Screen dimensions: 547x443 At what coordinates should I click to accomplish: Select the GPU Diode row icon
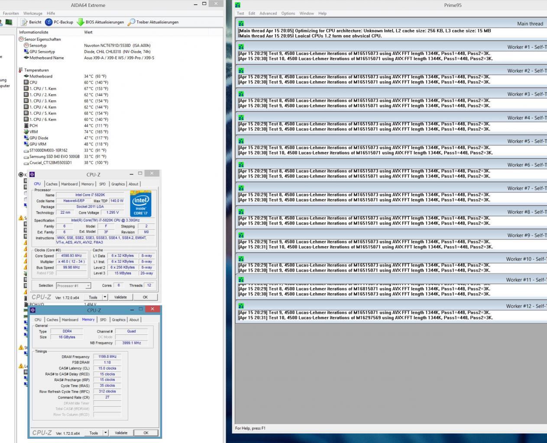tap(26, 138)
